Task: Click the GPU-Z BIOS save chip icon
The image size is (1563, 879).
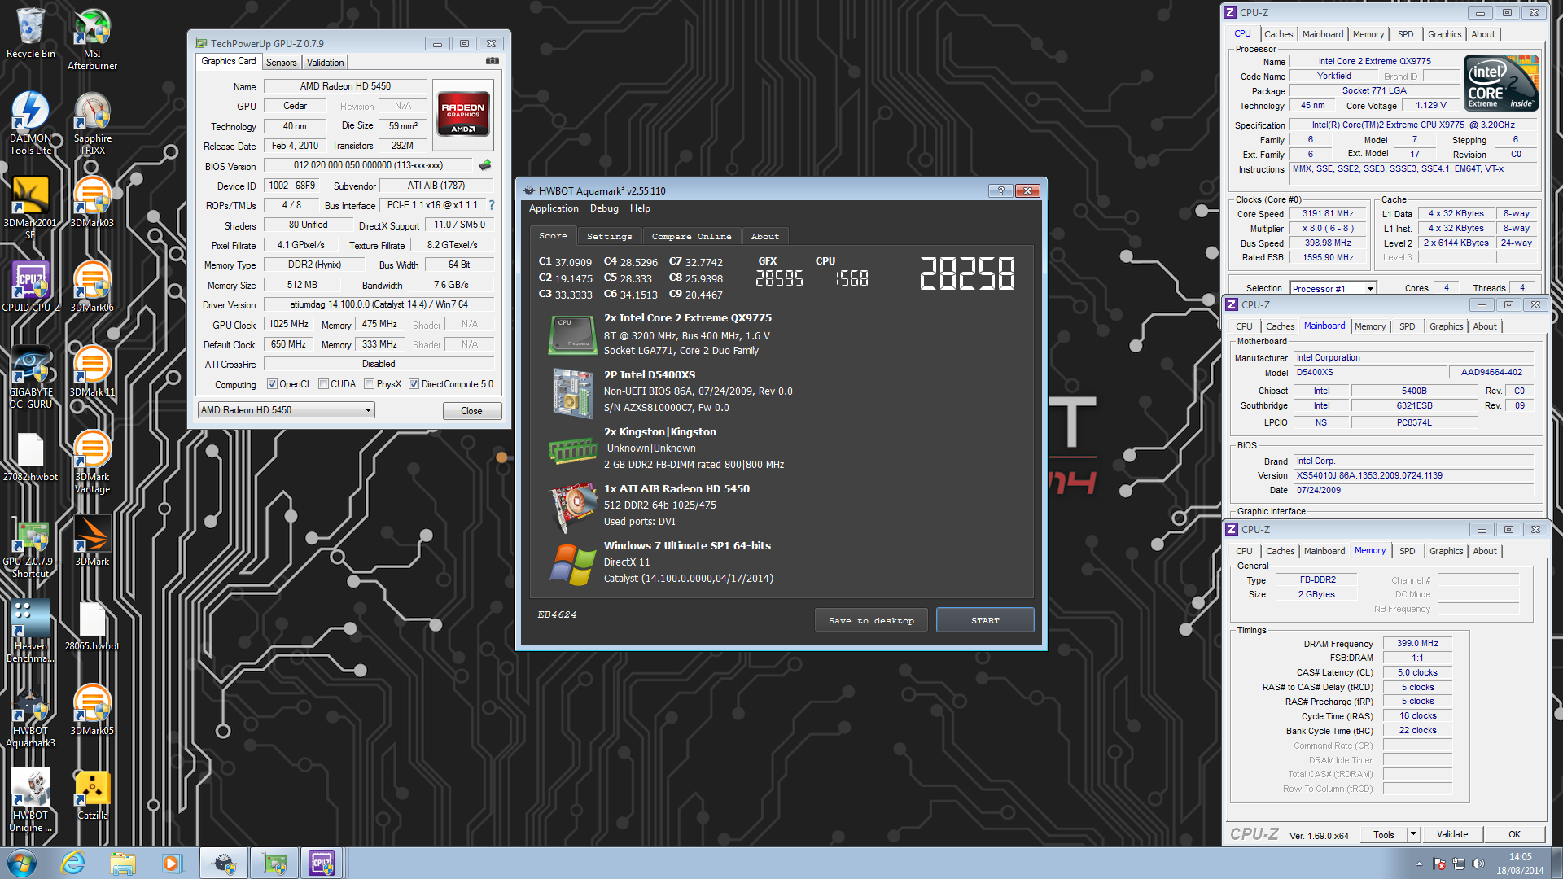Action: pyautogui.click(x=485, y=165)
